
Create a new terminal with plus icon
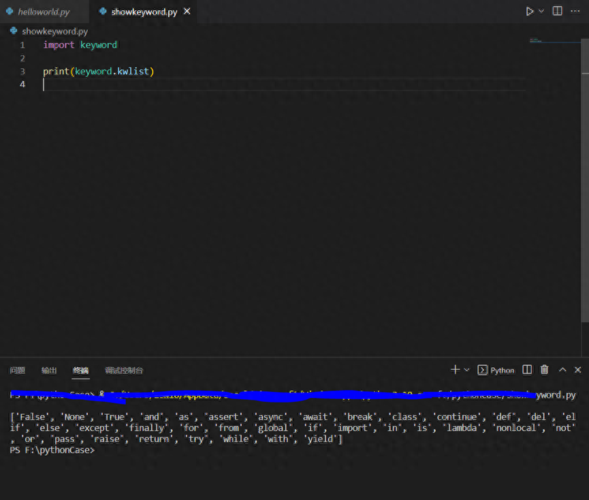pos(455,370)
